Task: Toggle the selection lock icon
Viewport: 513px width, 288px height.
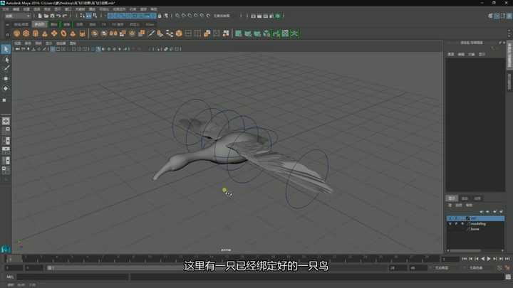Action: click(160, 16)
